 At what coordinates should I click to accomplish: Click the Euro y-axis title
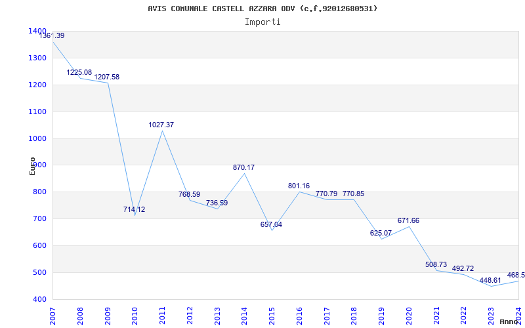point(32,166)
